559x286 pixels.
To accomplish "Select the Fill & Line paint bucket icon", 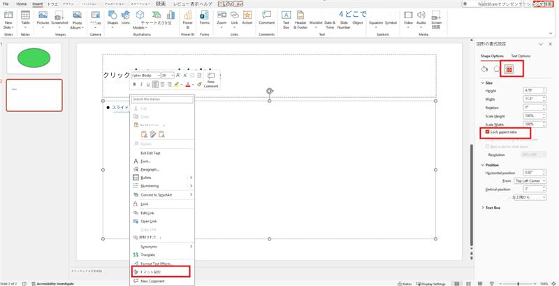I will [x=484, y=69].
